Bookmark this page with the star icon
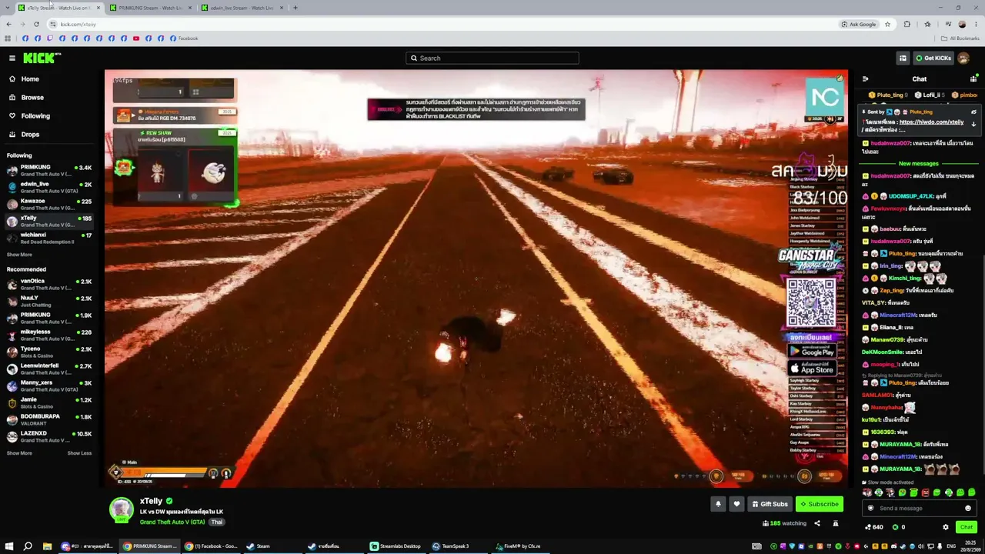985x554 pixels. 887,24
